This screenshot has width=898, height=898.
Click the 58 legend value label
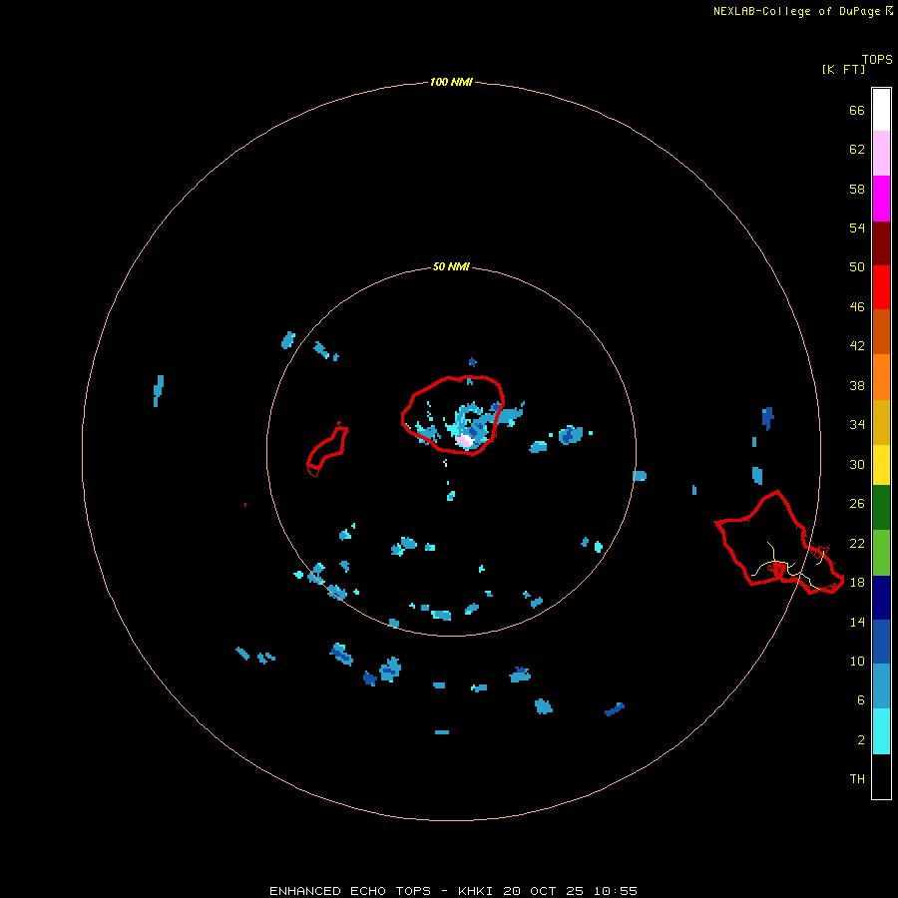pos(857,189)
